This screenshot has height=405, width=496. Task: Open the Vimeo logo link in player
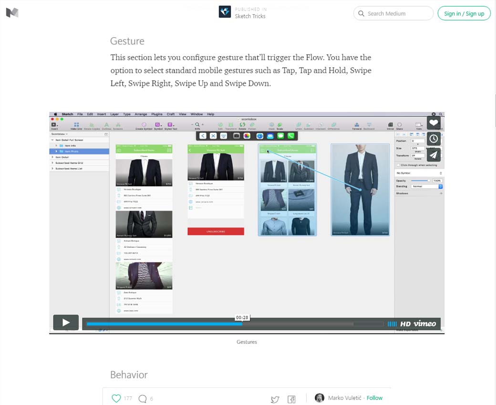coord(424,324)
